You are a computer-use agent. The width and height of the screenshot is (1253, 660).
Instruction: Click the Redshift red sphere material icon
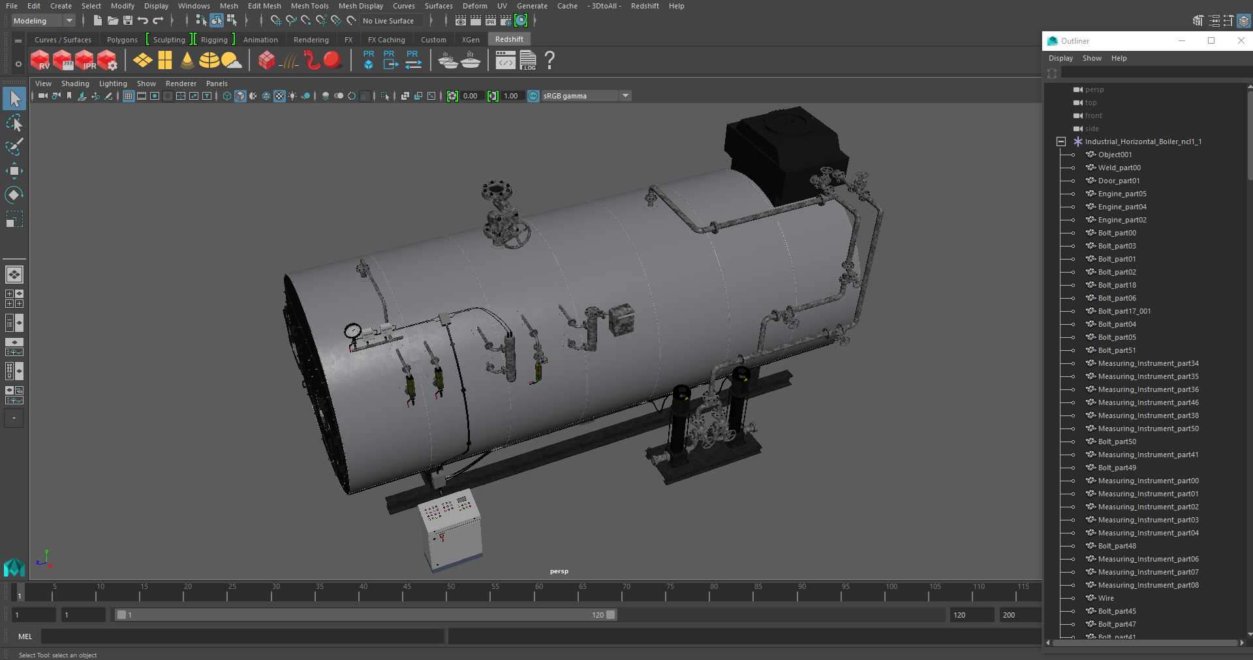333,61
